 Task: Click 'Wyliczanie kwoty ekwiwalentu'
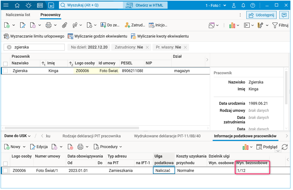[x=160, y=36]
